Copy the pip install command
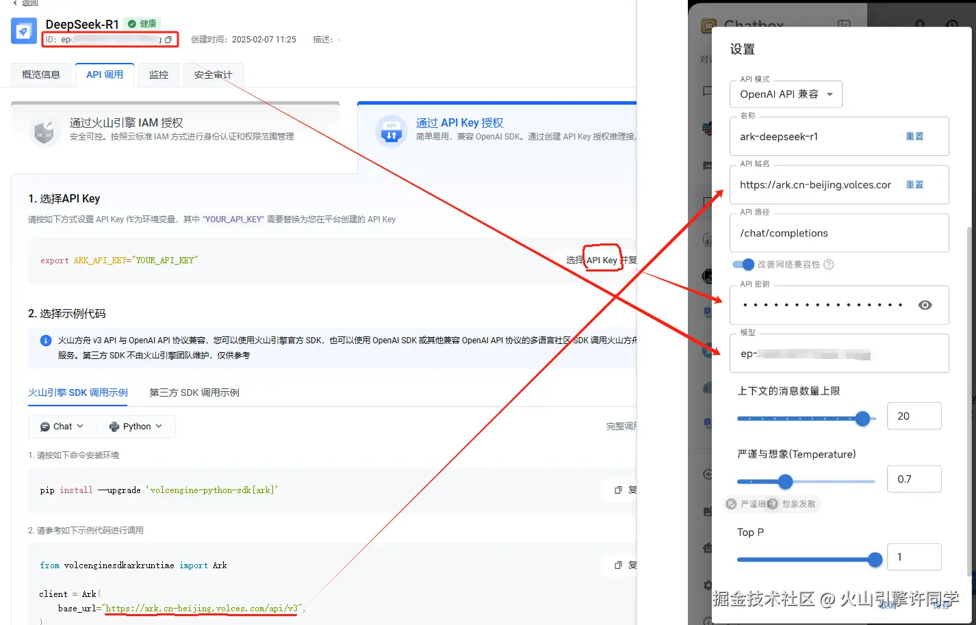The image size is (976, 625). click(618, 490)
